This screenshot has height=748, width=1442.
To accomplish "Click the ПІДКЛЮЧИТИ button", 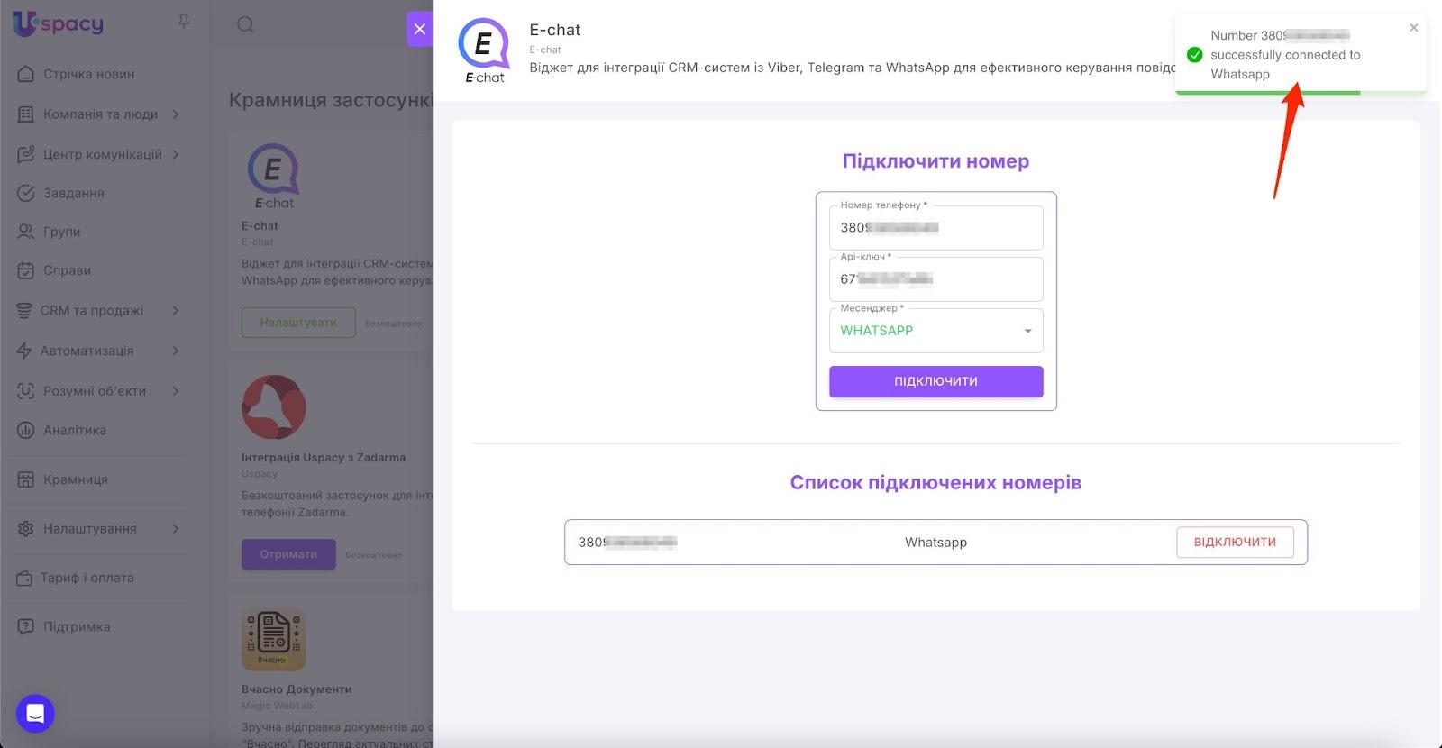I will pos(935,381).
